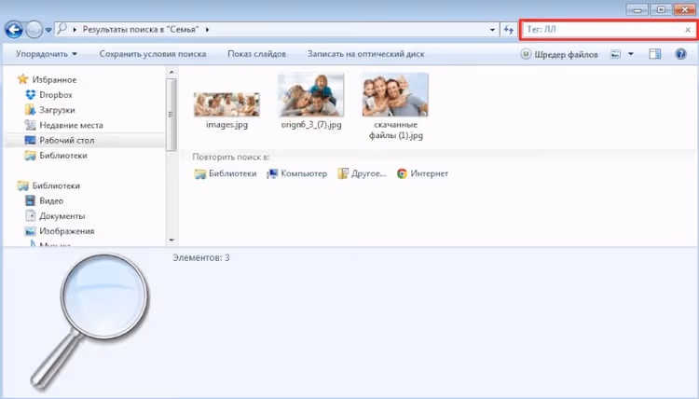Open the recent pages dropdown arrow
Screen dimensions: 699x399
[48, 31]
